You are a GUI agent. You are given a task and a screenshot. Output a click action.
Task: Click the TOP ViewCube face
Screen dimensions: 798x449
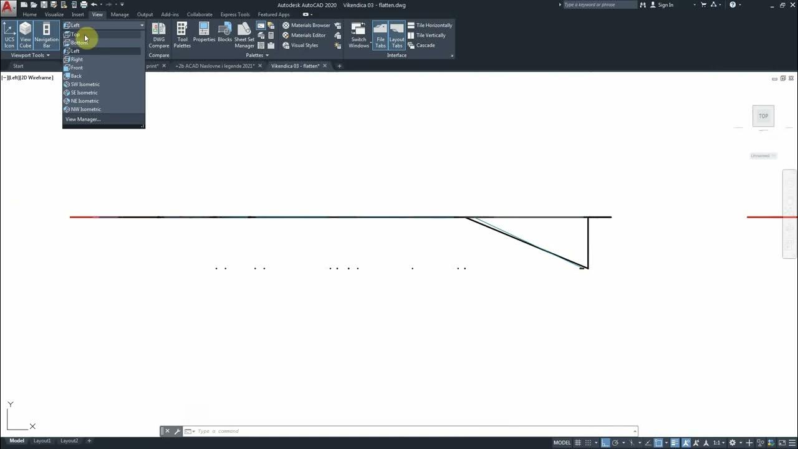[763, 116]
